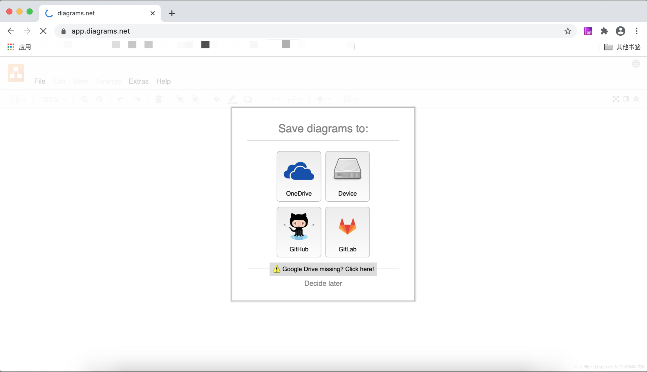
Task: Click the fullscreen icon in toolbar
Action: click(616, 99)
